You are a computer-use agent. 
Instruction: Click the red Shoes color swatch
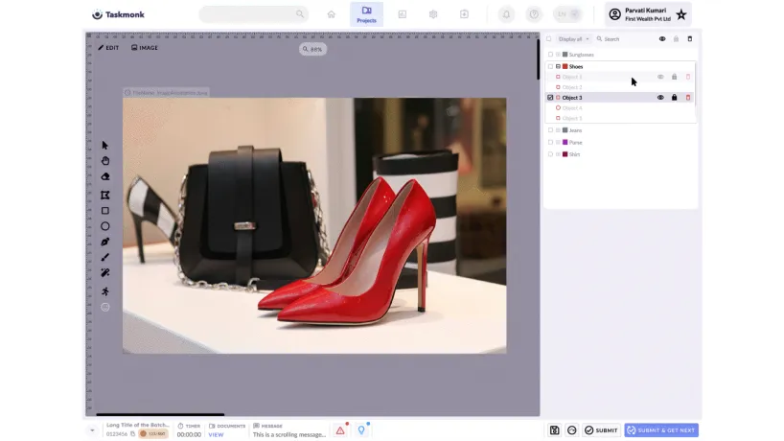click(565, 66)
